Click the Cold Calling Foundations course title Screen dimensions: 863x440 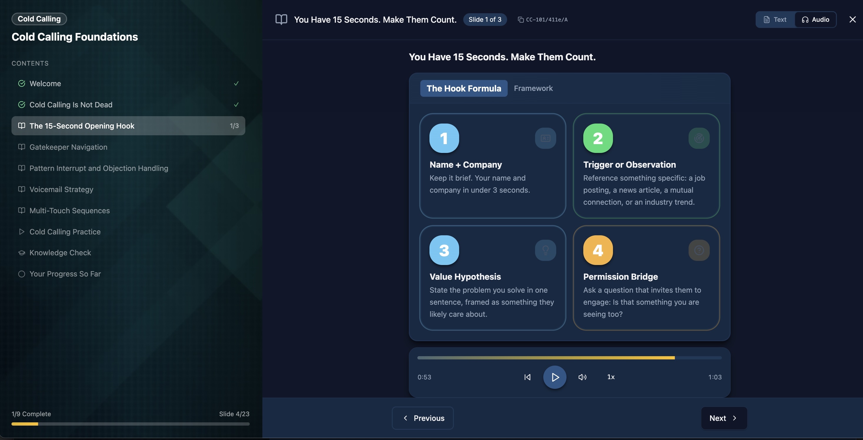click(x=75, y=36)
